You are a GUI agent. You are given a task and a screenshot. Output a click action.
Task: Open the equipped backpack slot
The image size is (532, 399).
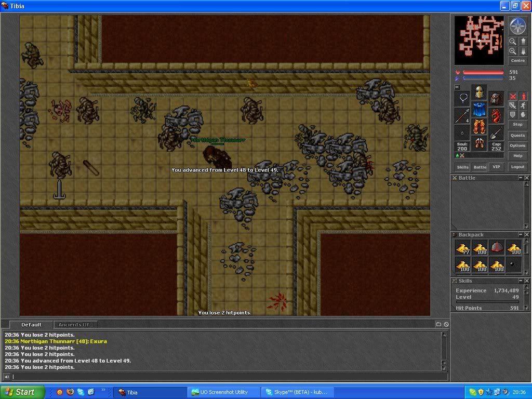coord(496,98)
